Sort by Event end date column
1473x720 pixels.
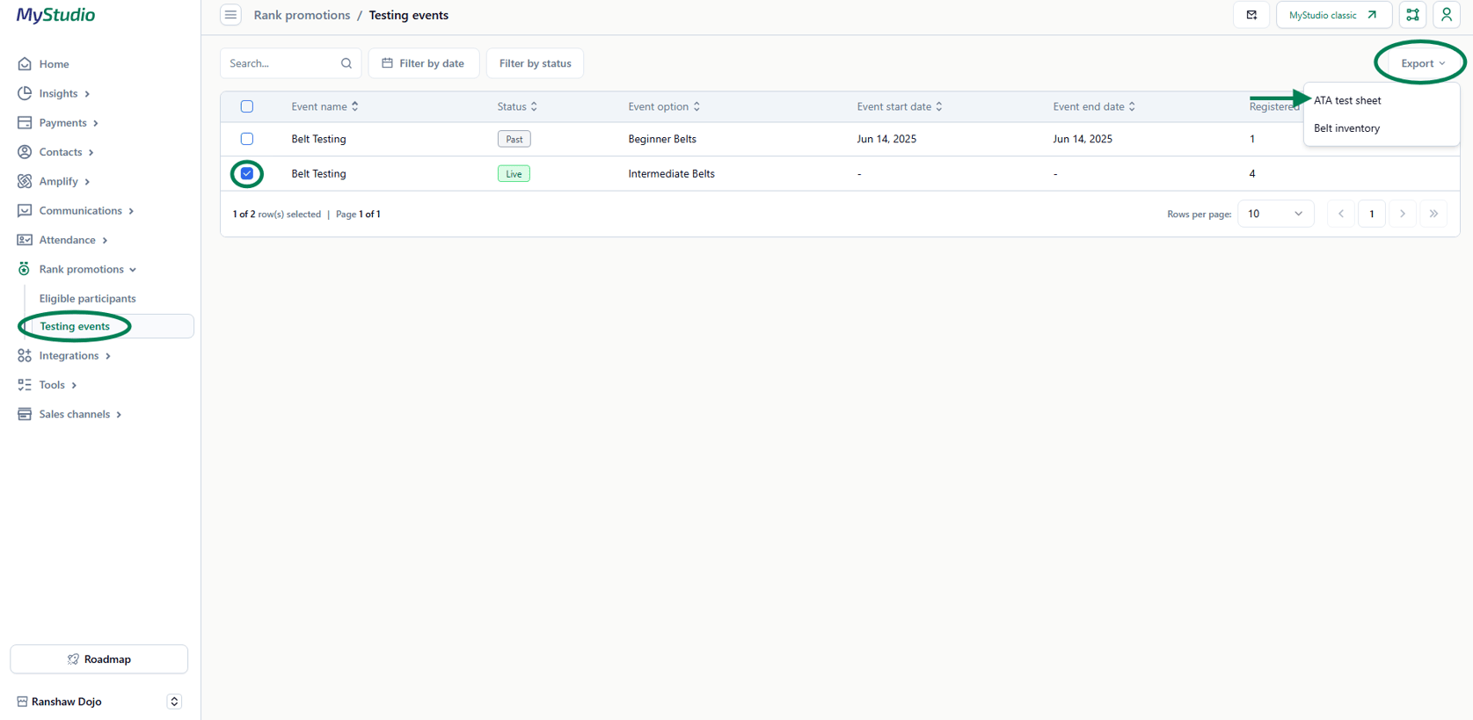[x=1094, y=106]
